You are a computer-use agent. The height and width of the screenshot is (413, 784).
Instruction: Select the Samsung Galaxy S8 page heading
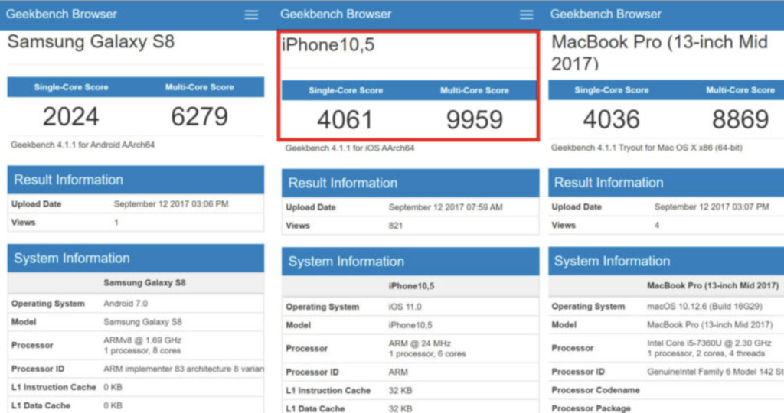pyautogui.click(x=91, y=42)
